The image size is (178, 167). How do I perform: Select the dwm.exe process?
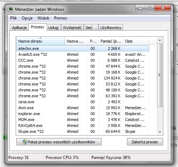83,108
